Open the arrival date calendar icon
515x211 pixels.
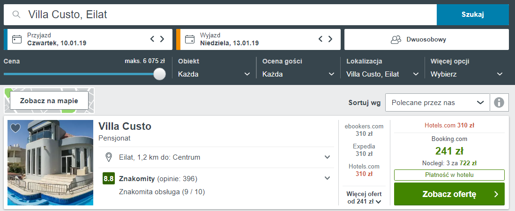[x=17, y=39]
